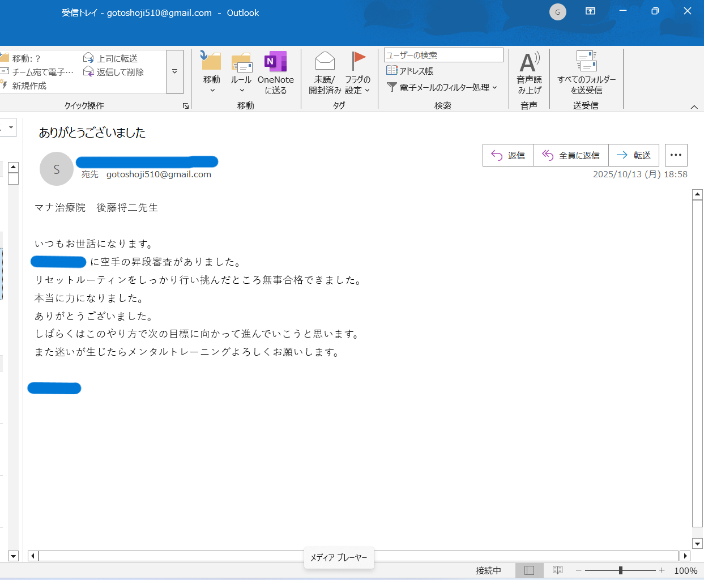Open the アドレス帳 address book
The width and height of the screenshot is (704, 580).
[410, 71]
